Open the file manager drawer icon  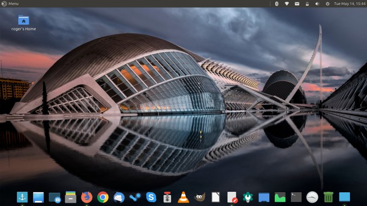(x=71, y=197)
